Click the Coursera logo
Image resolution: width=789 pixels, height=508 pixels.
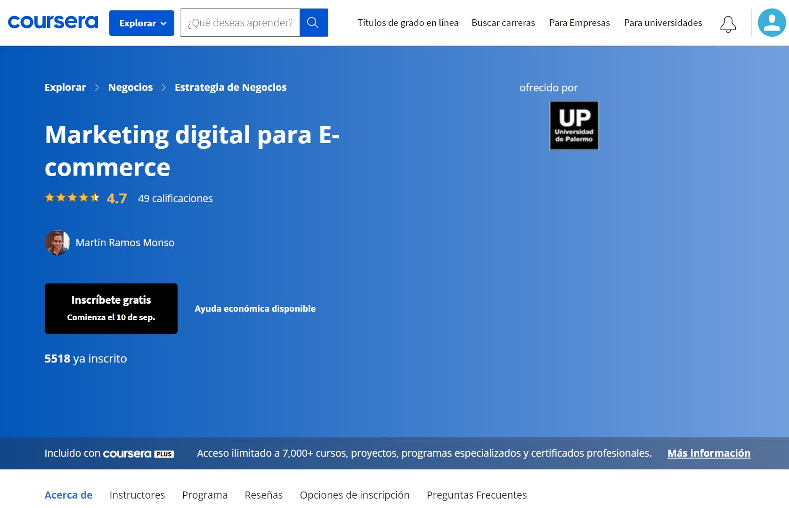click(x=53, y=22)
